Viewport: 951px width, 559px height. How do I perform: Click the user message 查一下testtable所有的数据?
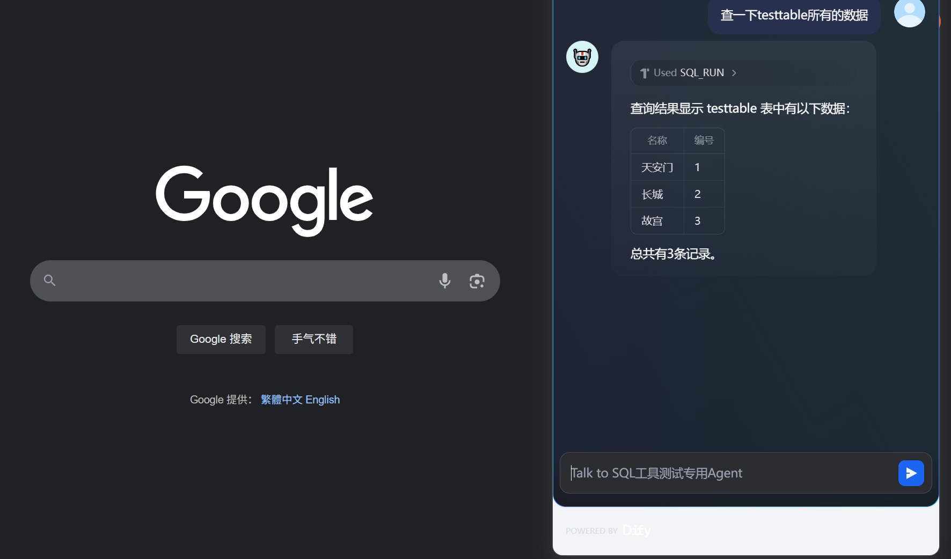coord(794,15)
